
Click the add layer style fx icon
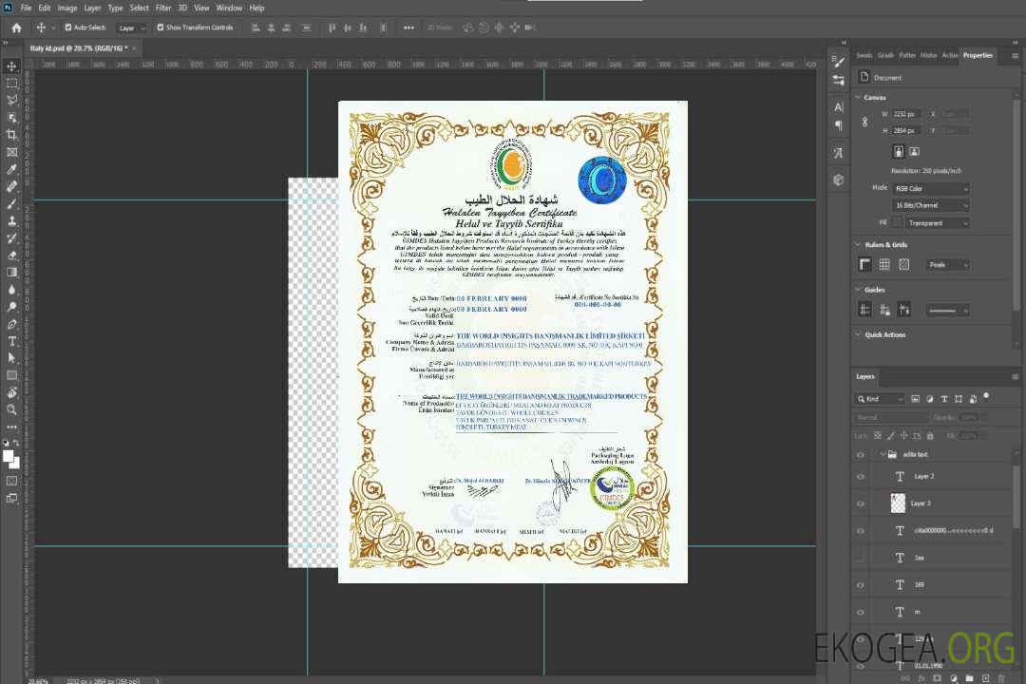coord(921,678)
